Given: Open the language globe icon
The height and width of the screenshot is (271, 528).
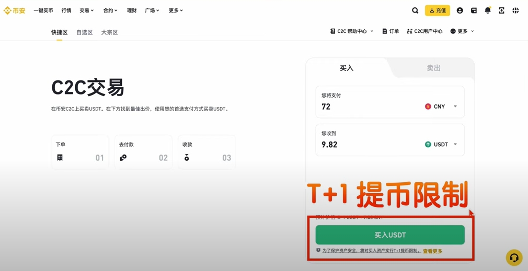Looking at the screenshot, I should 515,10.
